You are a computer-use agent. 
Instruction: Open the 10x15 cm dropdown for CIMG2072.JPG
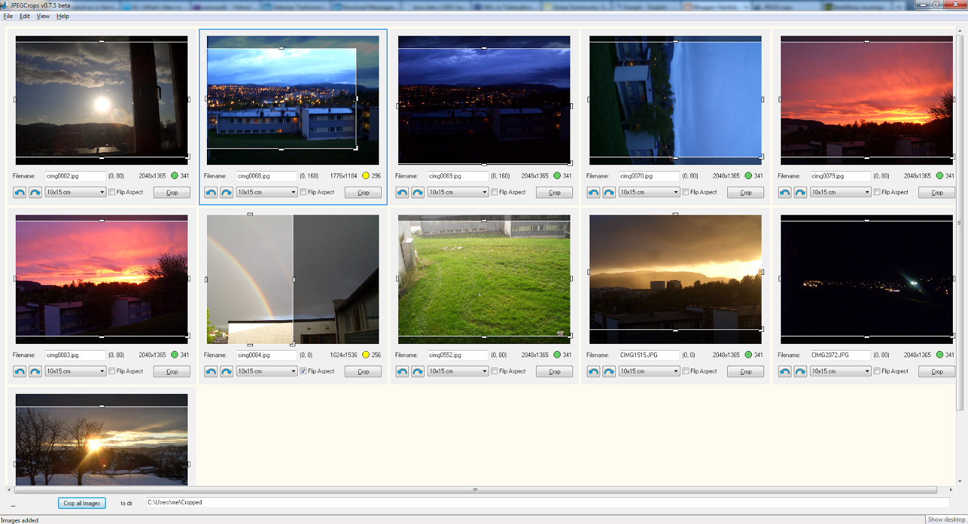(840, 371)
